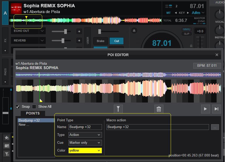Open the Type dropdown showing Action
The height and width of the screenshot is (162, 225).
[x=85, y=135]
